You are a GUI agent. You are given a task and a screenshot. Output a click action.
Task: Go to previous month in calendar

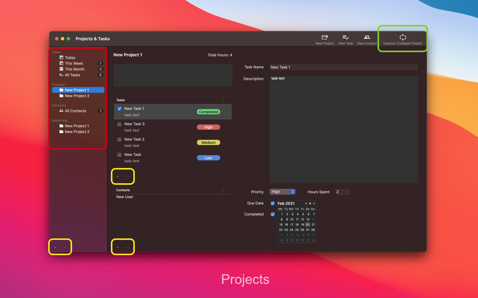(x=306, y=203)
